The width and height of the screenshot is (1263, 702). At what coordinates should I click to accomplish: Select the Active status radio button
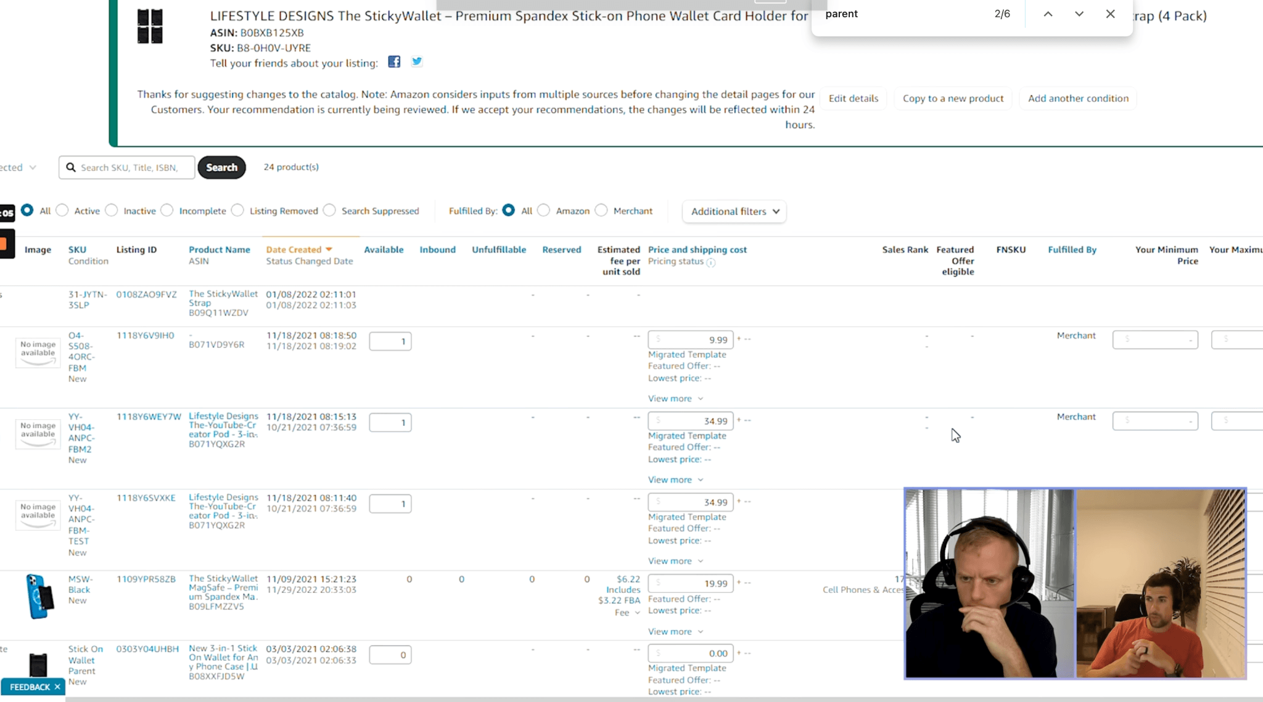pos(62,210)
